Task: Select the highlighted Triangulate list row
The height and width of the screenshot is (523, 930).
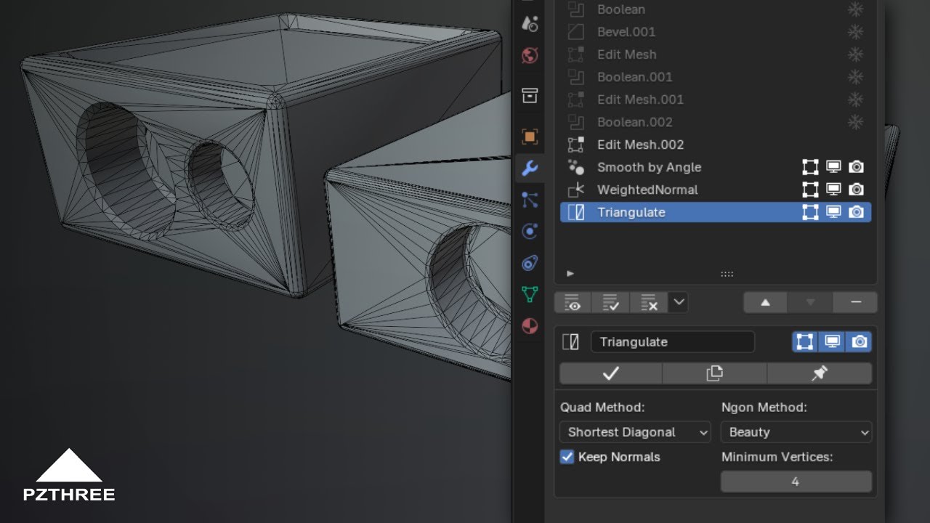Action: click(x=716, y=212)
